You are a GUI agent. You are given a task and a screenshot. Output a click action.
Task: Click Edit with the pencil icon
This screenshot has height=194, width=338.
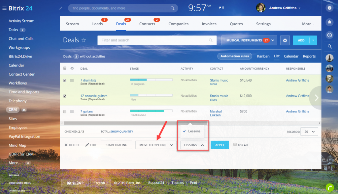(91, 145)
